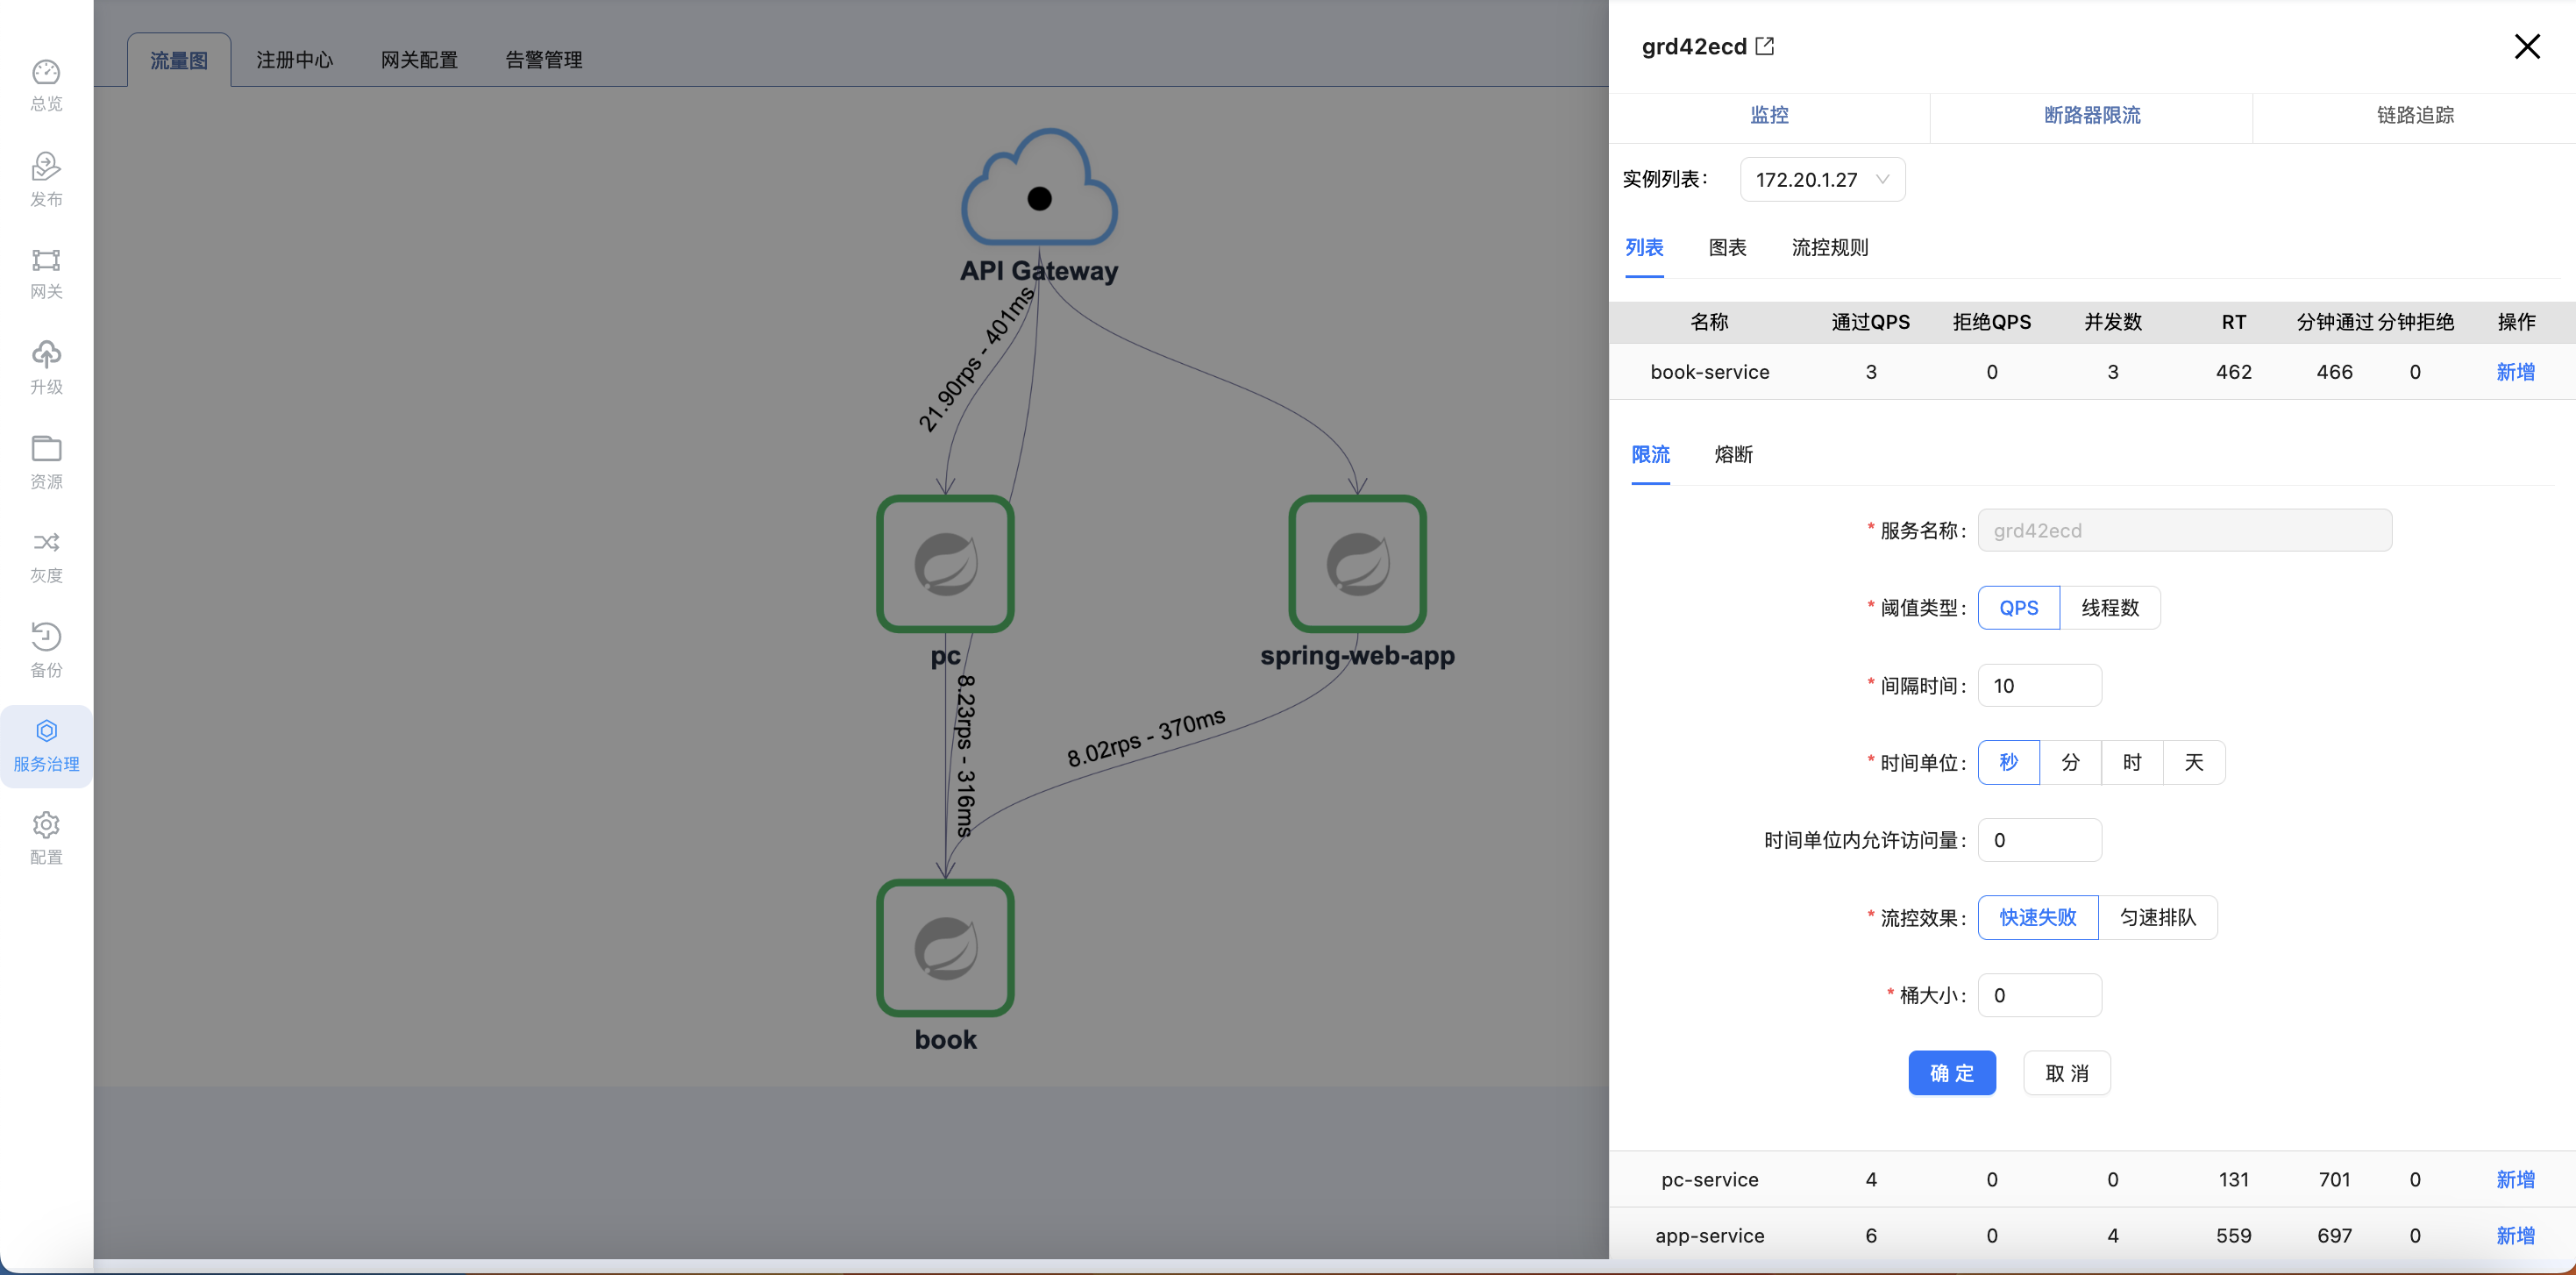This screenshot has height=1275, width=2576.
Task: Open the 链路追踪 tracing tab
Action: [2415, 115]
